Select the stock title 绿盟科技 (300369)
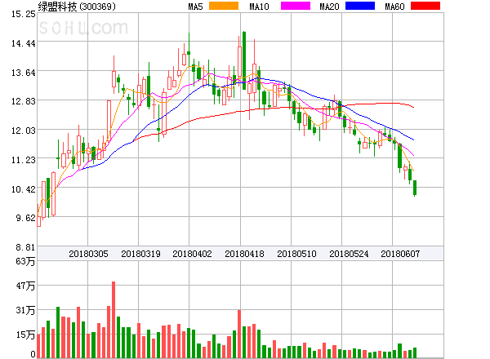 point(77,7)
